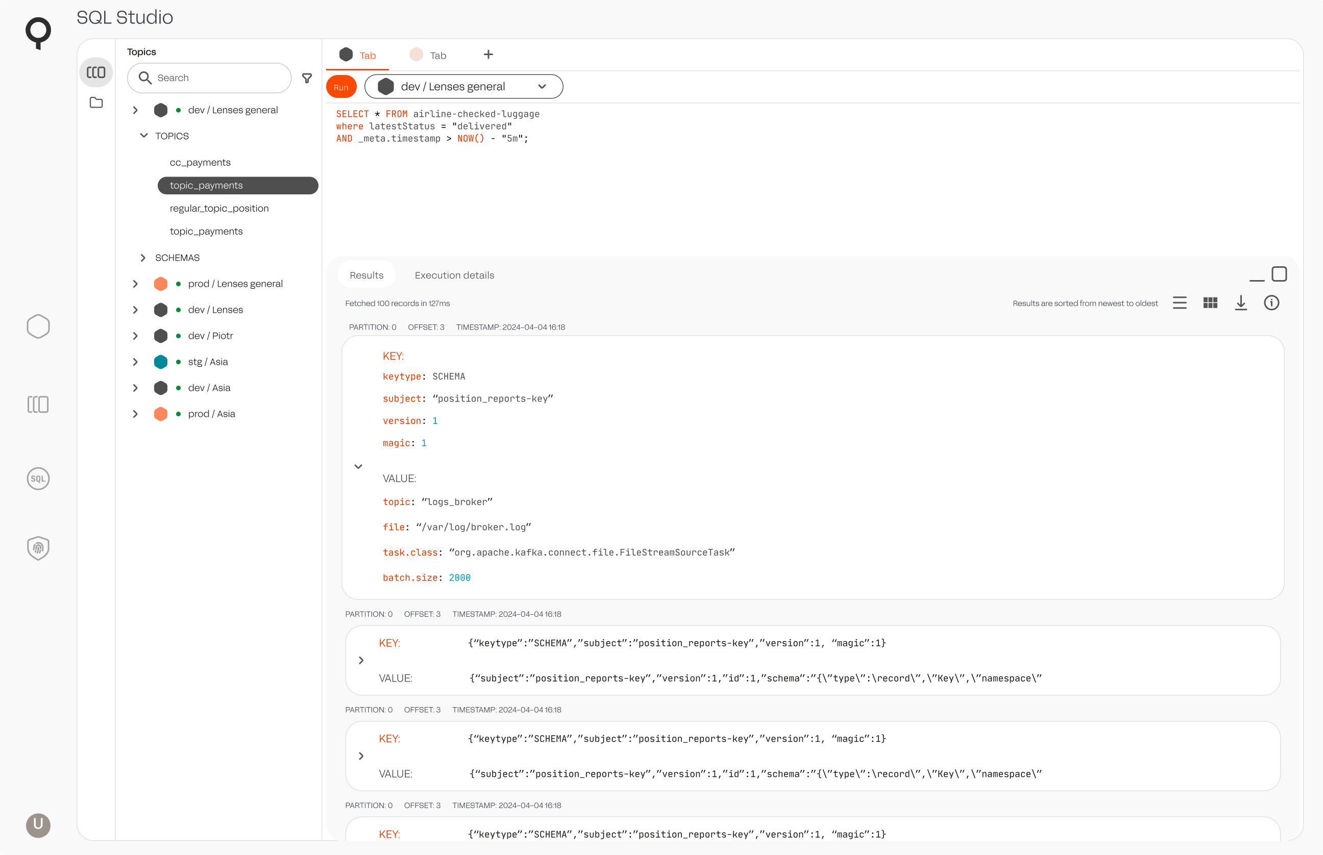Expand the third result record
This screenshot has width=1323, height=855.
click(x=361, y=756)
